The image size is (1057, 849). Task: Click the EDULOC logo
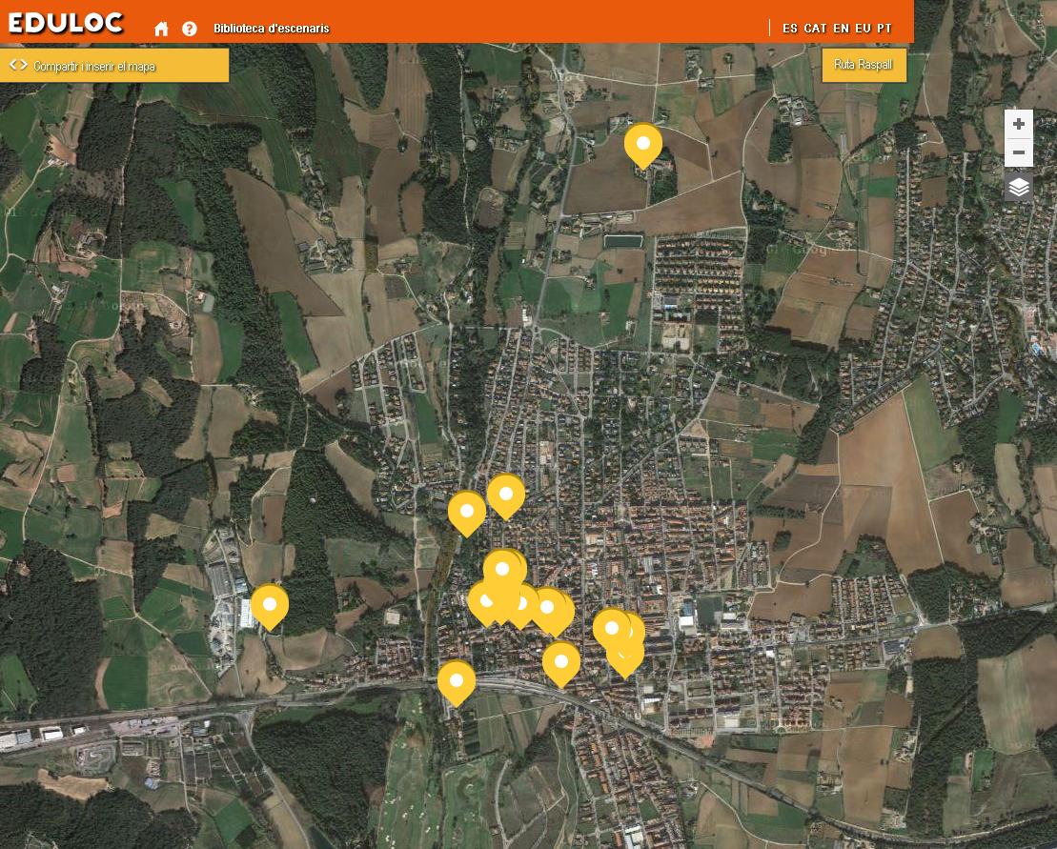coord(66,23)
